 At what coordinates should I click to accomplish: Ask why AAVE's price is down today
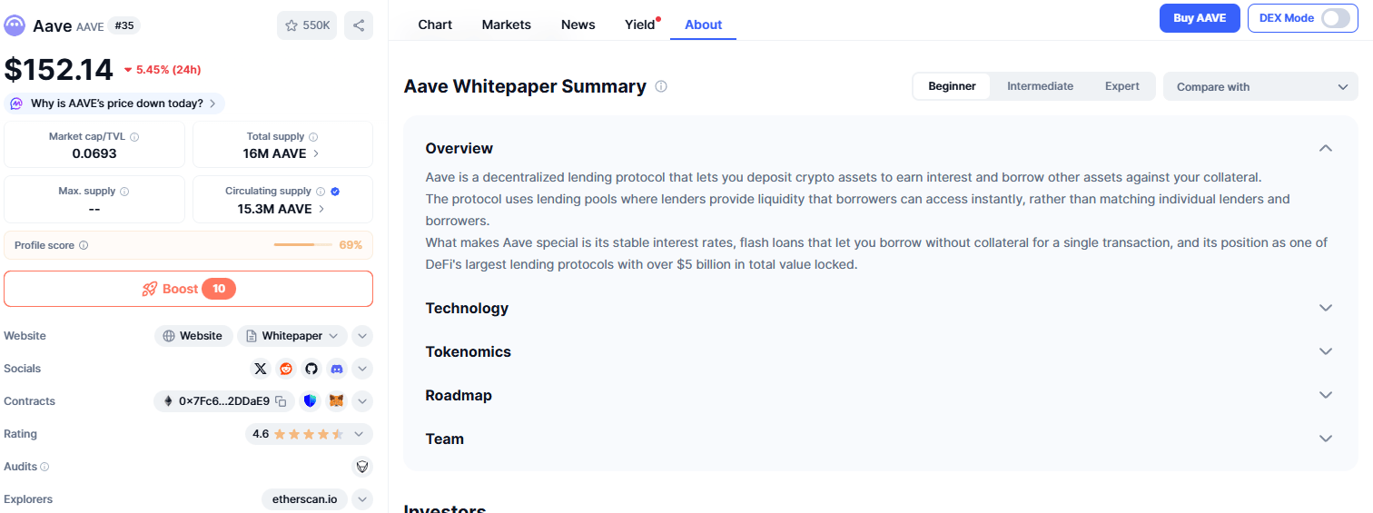coord(114,104)
